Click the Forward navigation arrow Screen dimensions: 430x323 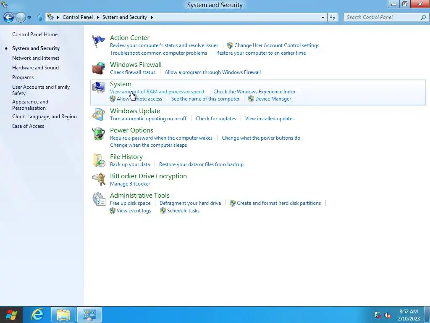click(21, 17)
